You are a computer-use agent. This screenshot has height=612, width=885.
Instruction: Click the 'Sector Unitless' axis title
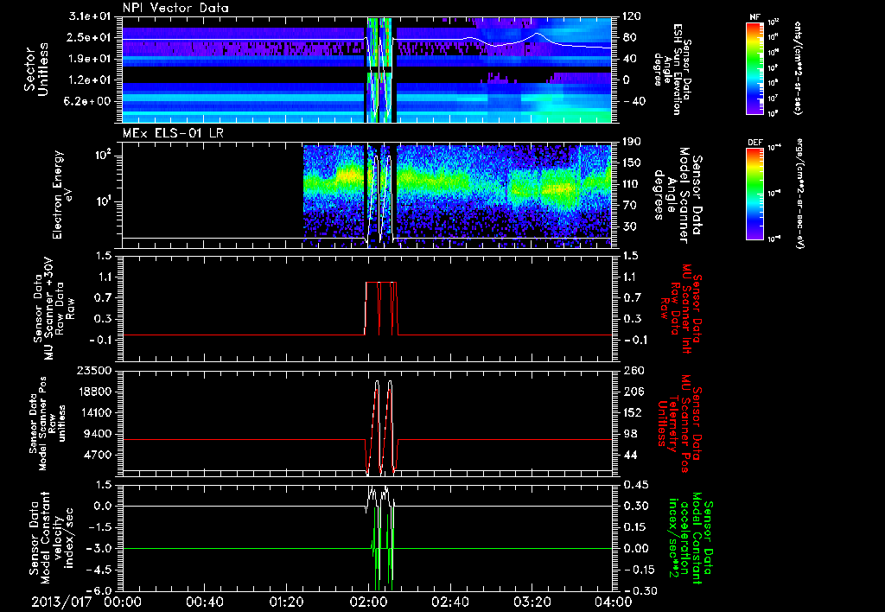coord(36,69)
